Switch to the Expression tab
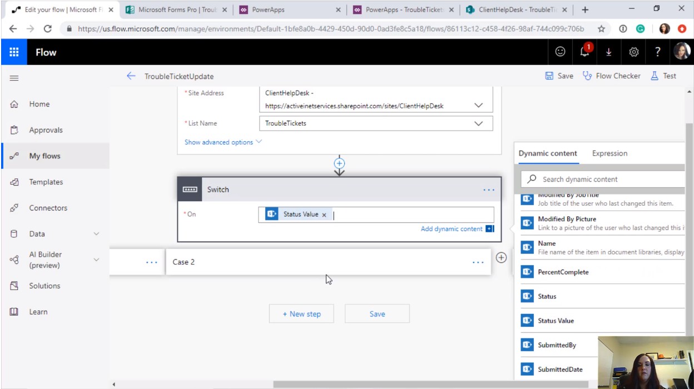The height and width of the screenshot is (389, 694). [609, 153]
